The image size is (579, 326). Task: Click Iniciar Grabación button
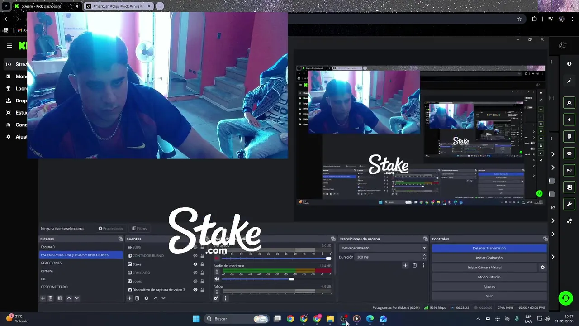(489, 258)
